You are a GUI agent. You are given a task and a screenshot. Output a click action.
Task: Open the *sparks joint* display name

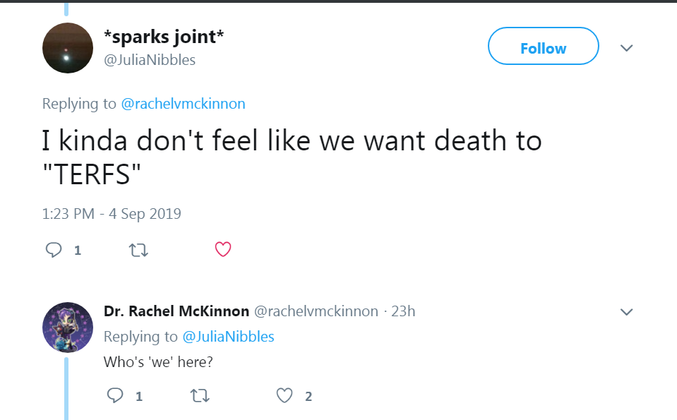point(164,37)
